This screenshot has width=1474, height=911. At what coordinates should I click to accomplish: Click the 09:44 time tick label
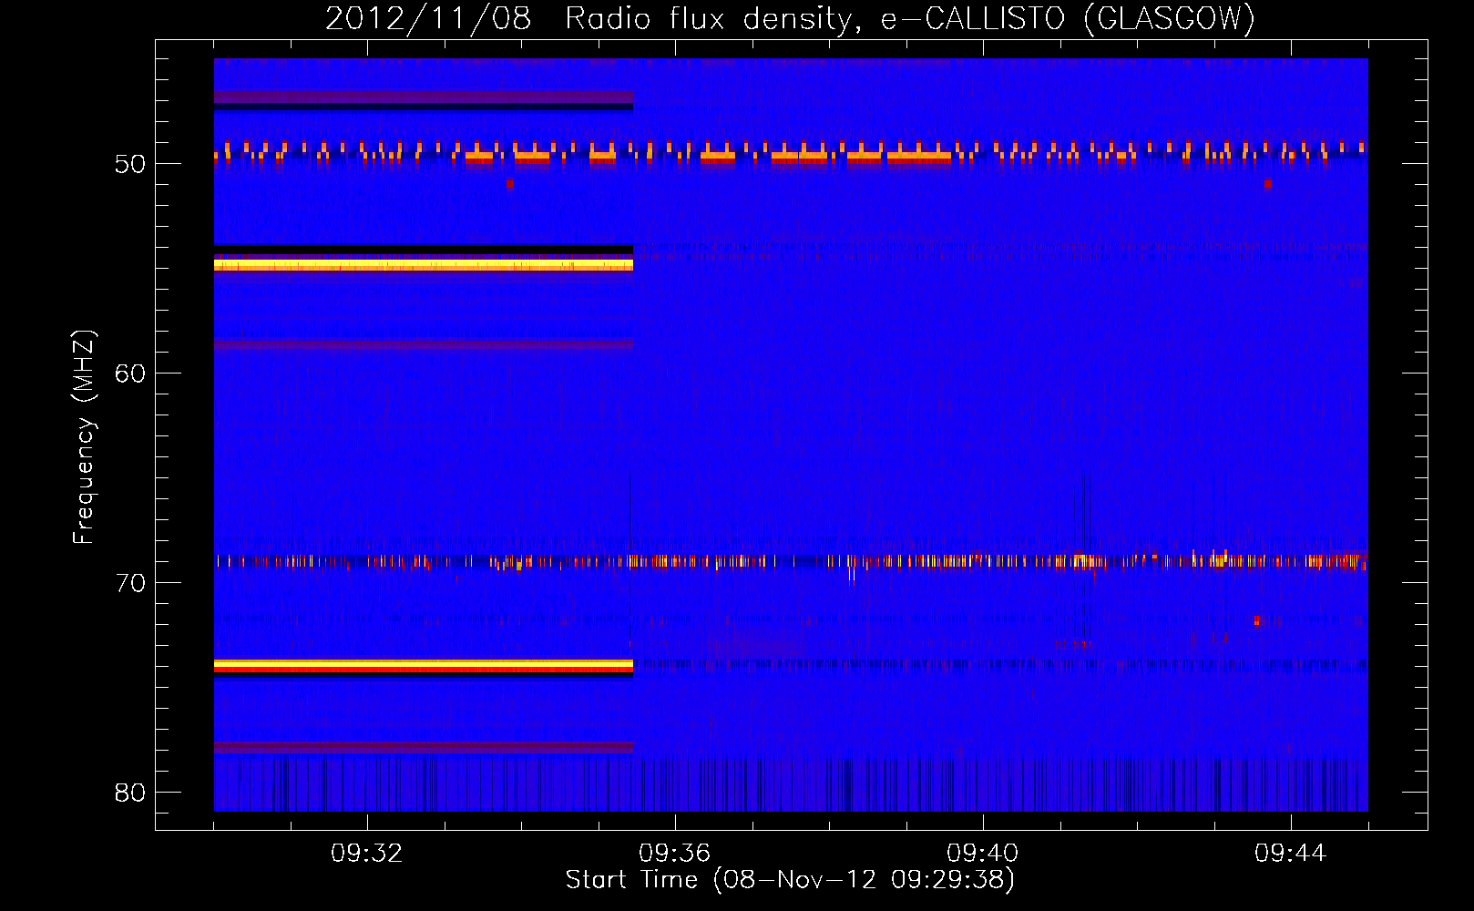1291,854
